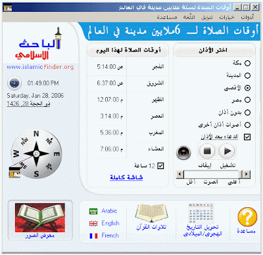Image resolution: width=263 pixels, height=255 pixels.
Task: Open Hijri/Gregorian calendar converter icon
Action: 201,213
